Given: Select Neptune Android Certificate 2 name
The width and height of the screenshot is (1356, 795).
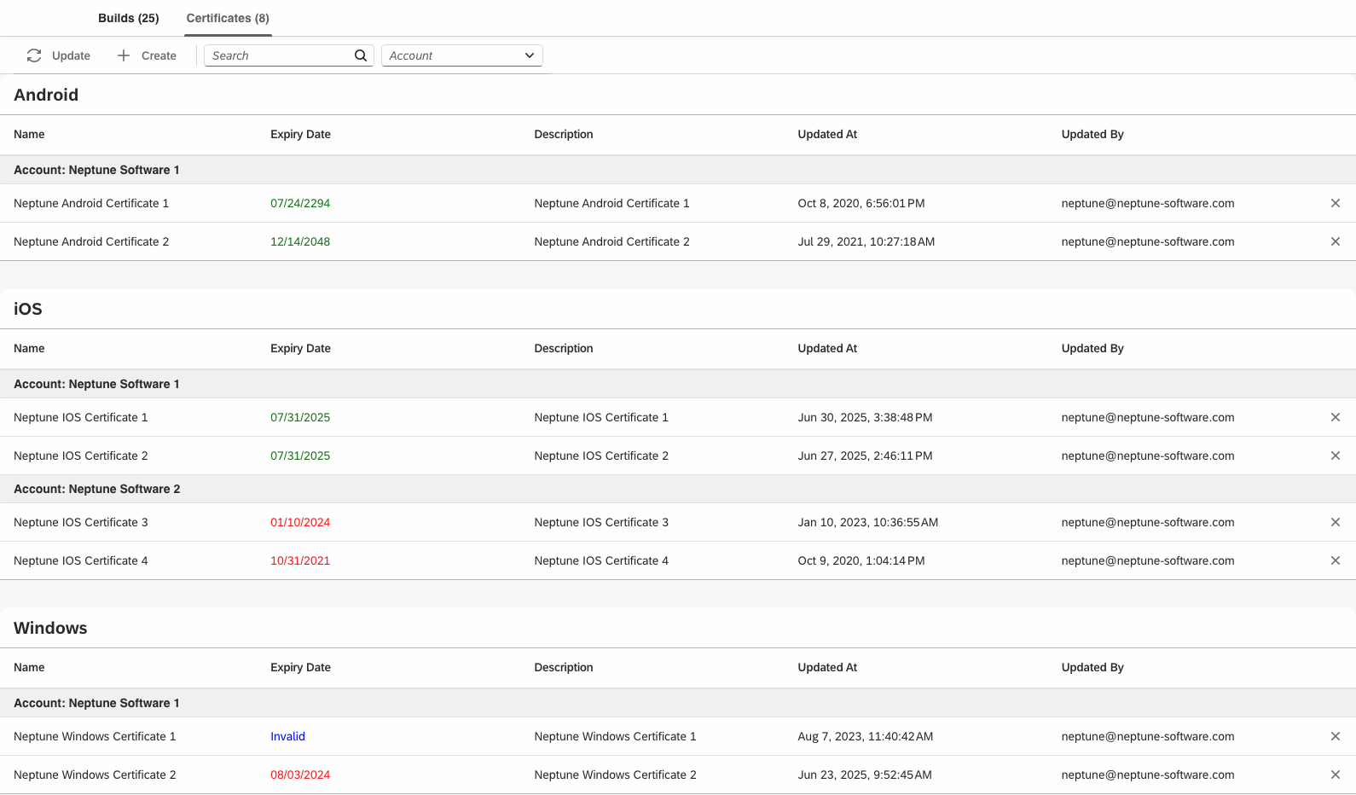Looking at the screenshot, I should point(91,241).
